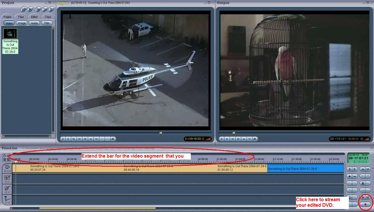This screenshot has height=212, width=374.
Task: Click the X remove icon in Project toolbar
Action: [30, 9]
